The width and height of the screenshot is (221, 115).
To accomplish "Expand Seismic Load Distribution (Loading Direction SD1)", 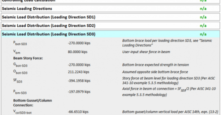I will 49,17.
